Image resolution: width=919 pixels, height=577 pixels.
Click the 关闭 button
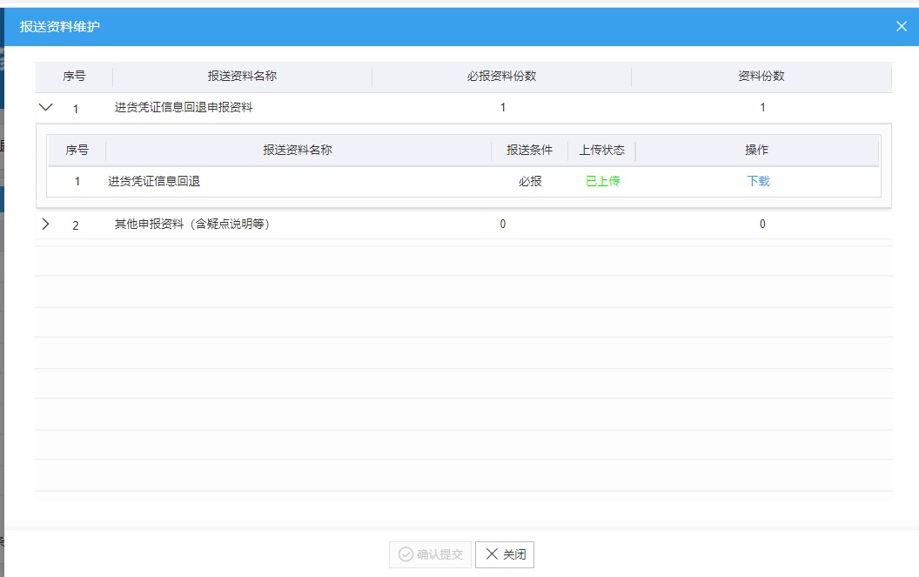click(505, 554)
